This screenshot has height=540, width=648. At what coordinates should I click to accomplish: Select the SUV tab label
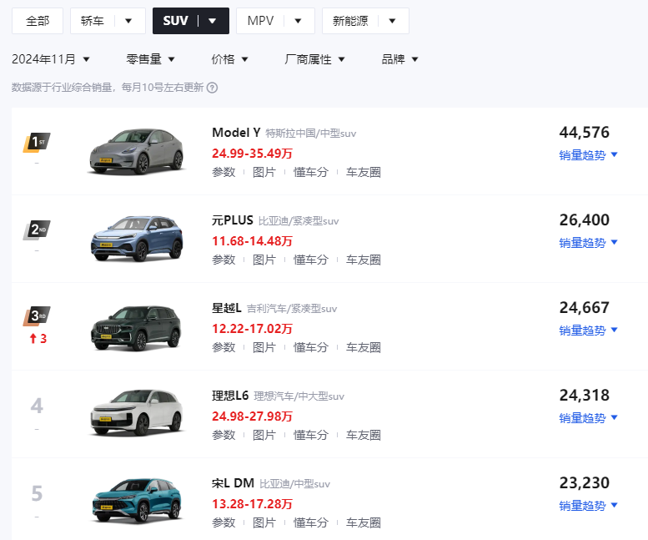[x=176, y=21]
